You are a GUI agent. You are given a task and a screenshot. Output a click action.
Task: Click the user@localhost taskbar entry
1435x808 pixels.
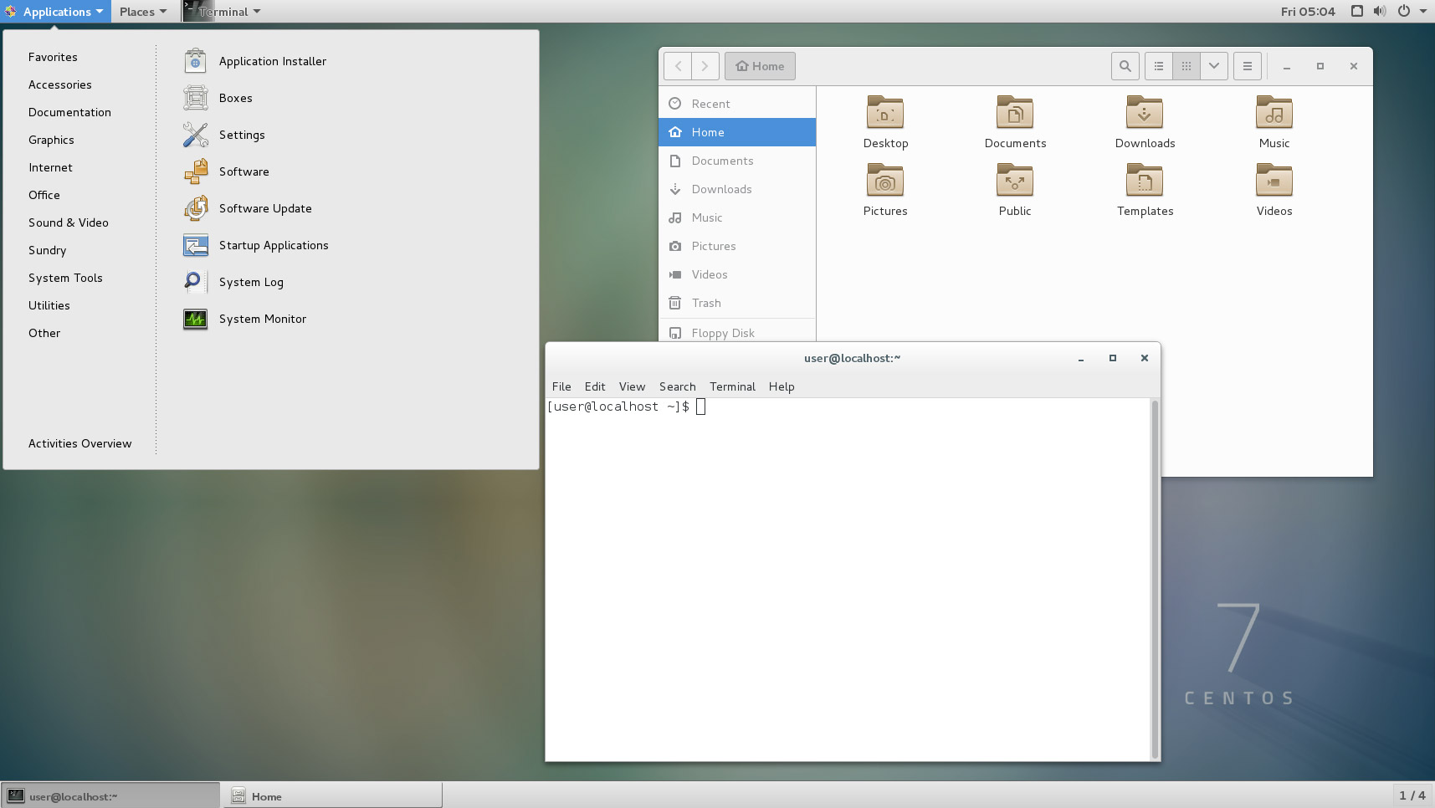point(109,795)
